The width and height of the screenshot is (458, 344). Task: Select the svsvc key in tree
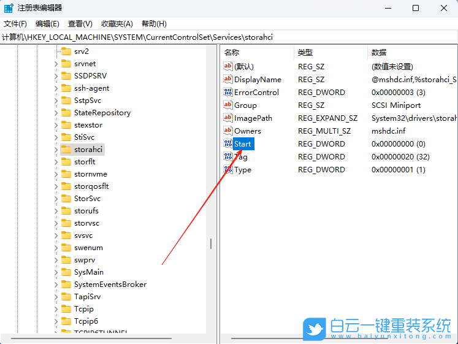tap(83, 235)
